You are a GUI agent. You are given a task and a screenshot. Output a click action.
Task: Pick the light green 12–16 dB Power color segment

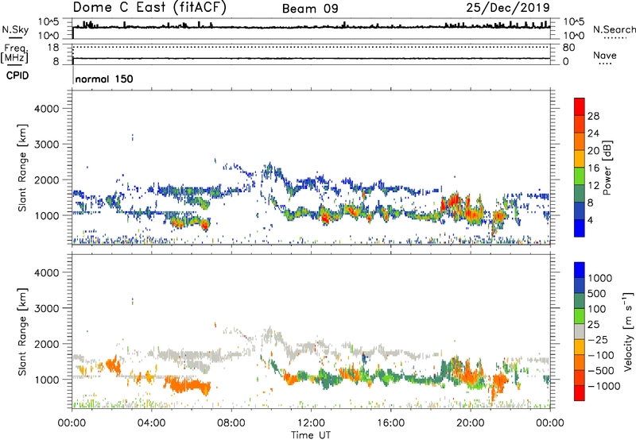pyautogui.click(x=580, y=176)
